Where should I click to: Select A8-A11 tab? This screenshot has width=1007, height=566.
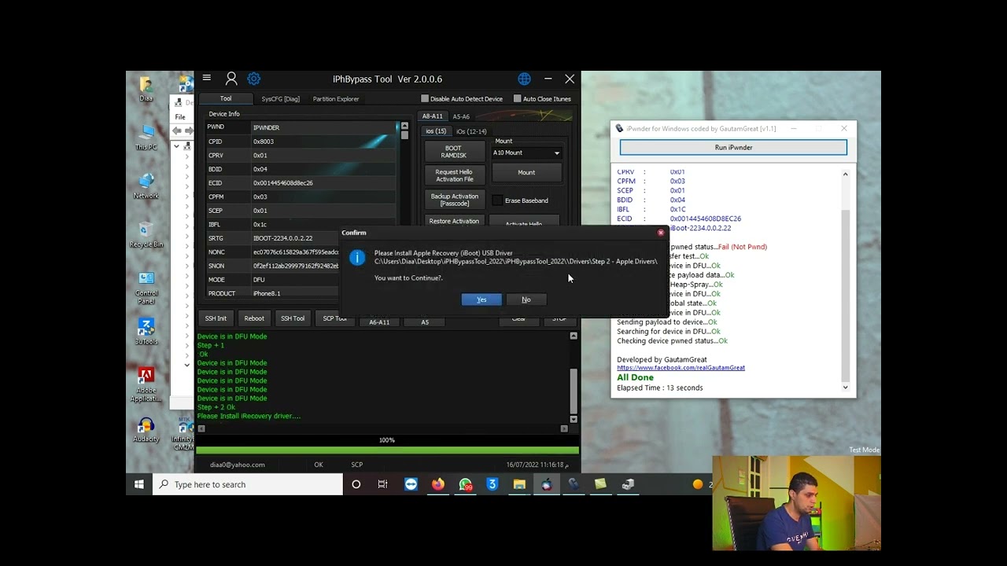coord(433,116)
